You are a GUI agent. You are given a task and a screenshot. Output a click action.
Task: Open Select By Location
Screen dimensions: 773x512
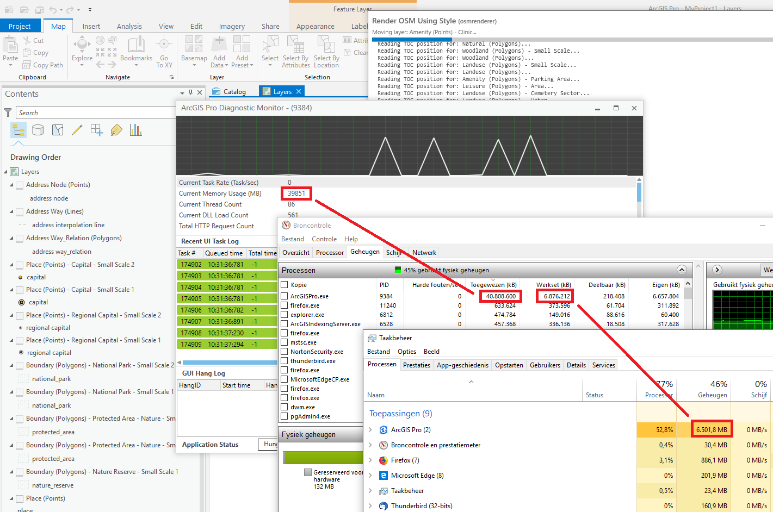pos(326,45)
